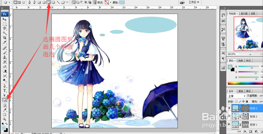Switch to the 色板 tab
Image resolution: width=263 pixels, height=134 pixels.
[241, 60]
